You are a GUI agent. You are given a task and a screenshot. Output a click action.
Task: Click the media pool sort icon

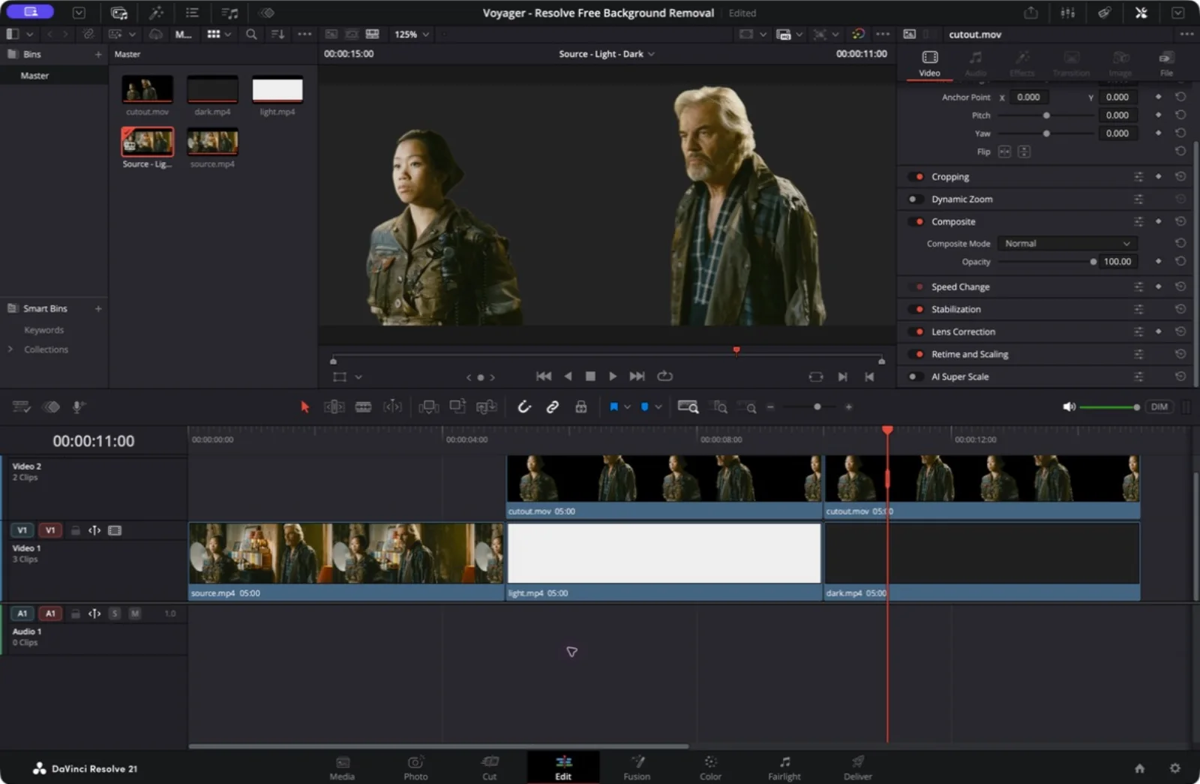coord(277,35)
